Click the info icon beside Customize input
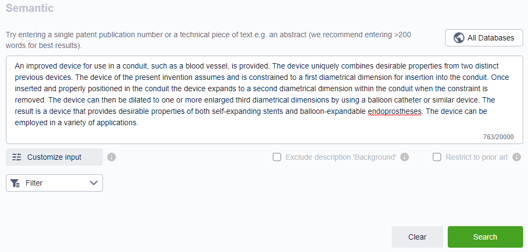Image resolution: width=528 pixels, height=252 pixels. pos(112,157)
